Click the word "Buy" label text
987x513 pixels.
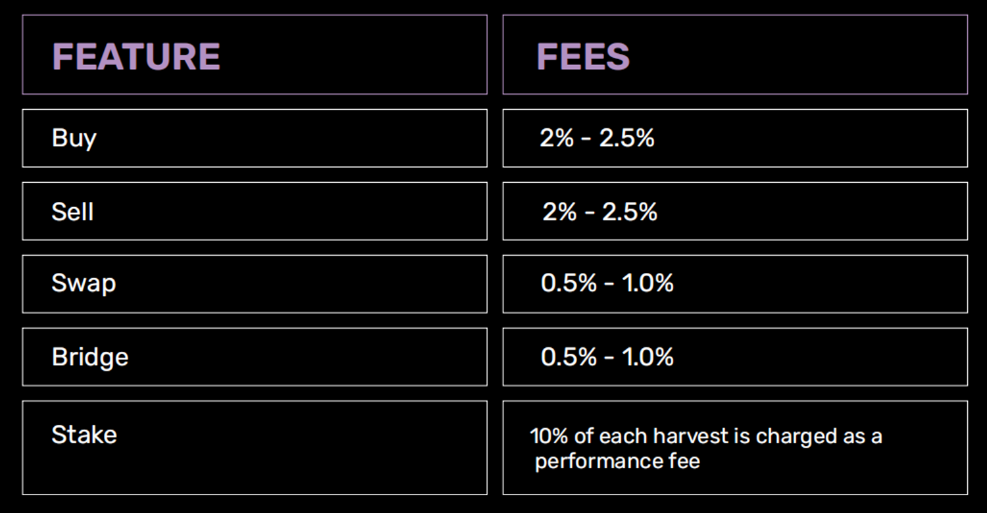click(74, 138)
